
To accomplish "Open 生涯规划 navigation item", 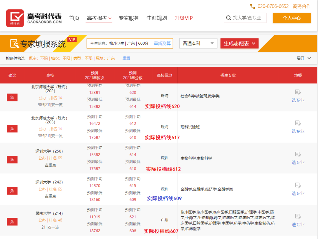I will coord(157,18).
